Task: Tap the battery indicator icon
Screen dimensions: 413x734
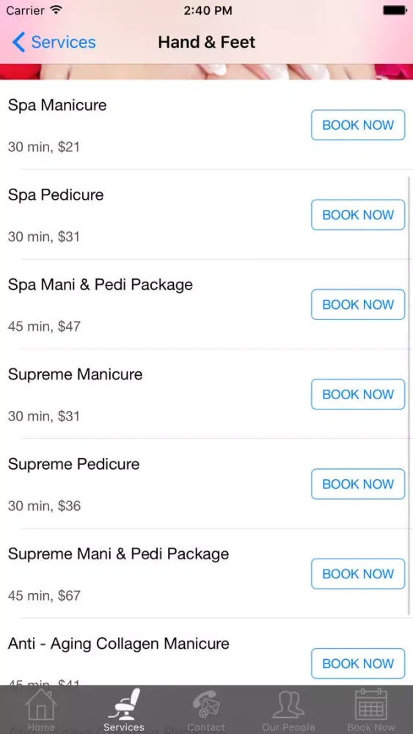Action: click(395, 10)
